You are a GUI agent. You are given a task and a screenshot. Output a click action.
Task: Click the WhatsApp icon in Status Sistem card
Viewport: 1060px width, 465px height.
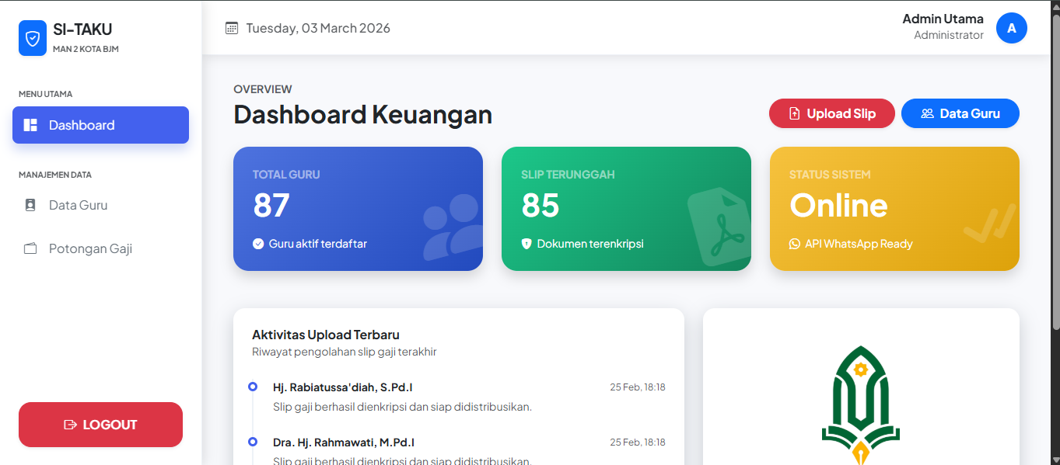click(794, 244)
